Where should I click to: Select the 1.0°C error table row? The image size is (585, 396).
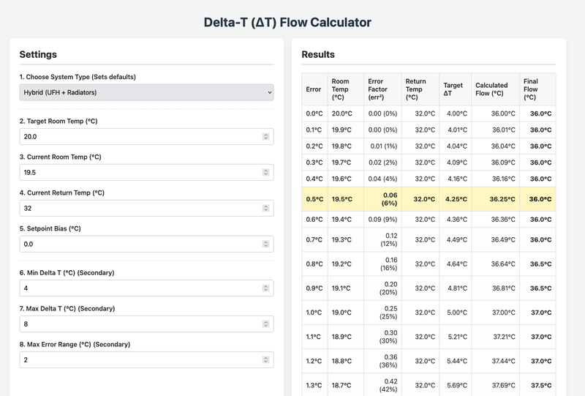[x=429, y=313]
